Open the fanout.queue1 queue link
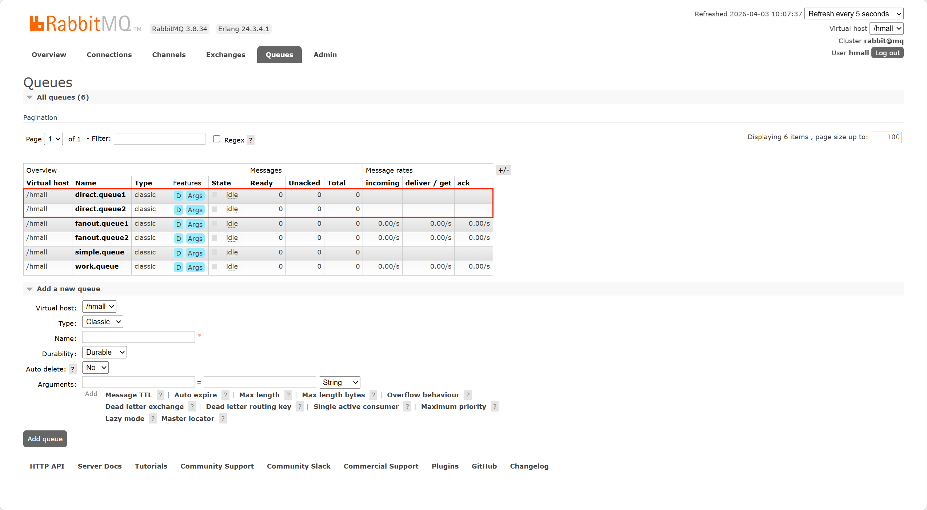The width and height of the screenshot is (927, 510). (x=101, y=223)
